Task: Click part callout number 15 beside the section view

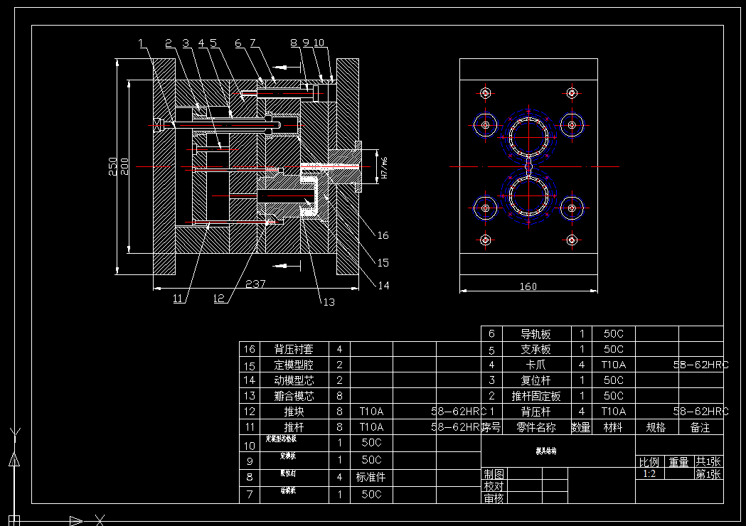Action: click(x=383, y=262)
